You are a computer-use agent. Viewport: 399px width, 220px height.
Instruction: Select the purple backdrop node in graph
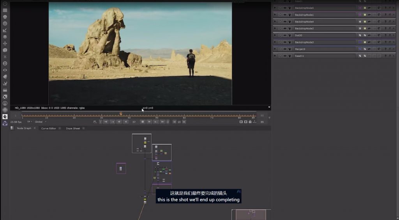click(121, 168)
